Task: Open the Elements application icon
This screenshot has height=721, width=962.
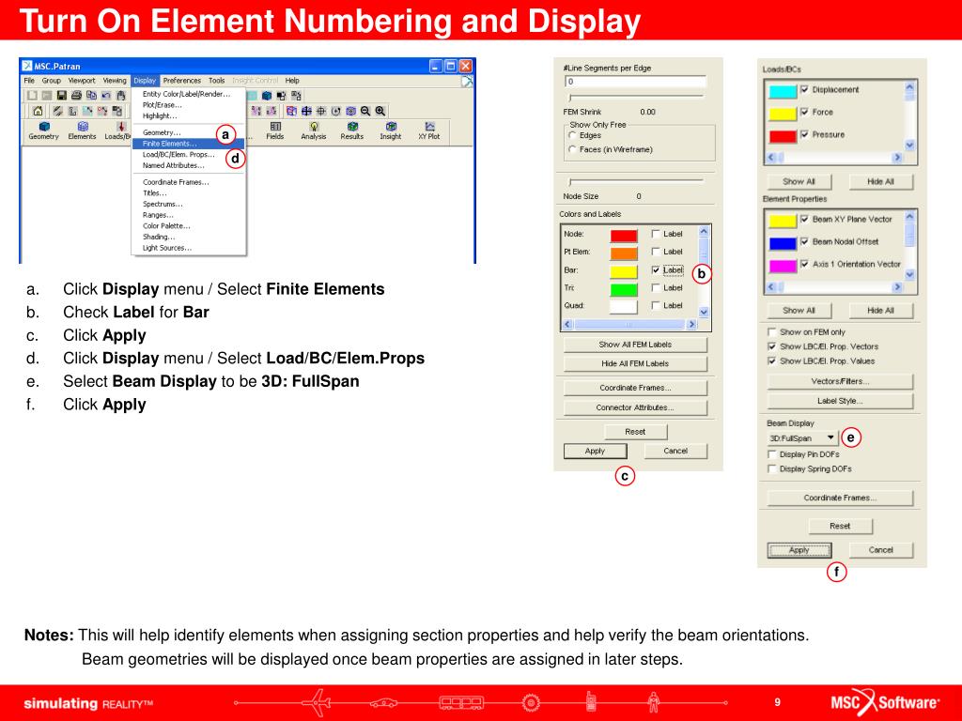Action: [82, 130]
